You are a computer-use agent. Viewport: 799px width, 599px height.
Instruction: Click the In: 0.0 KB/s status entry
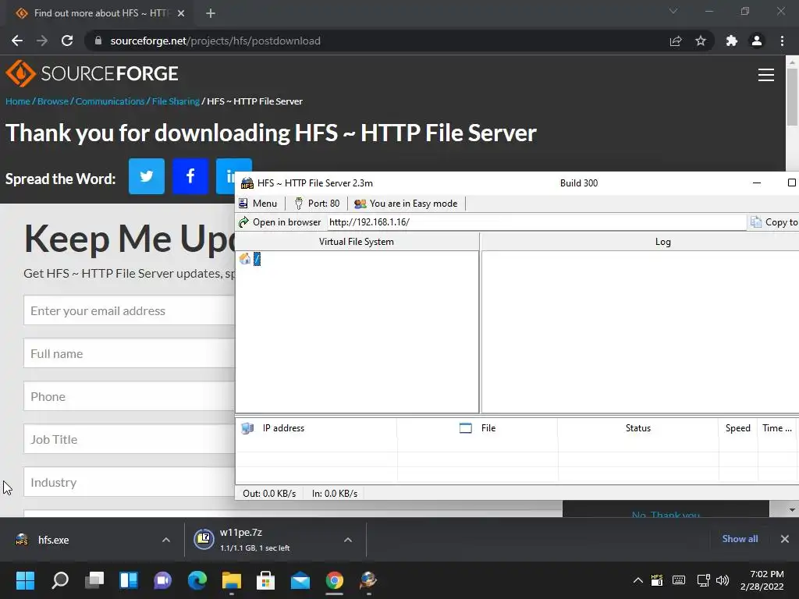[335, 494]
